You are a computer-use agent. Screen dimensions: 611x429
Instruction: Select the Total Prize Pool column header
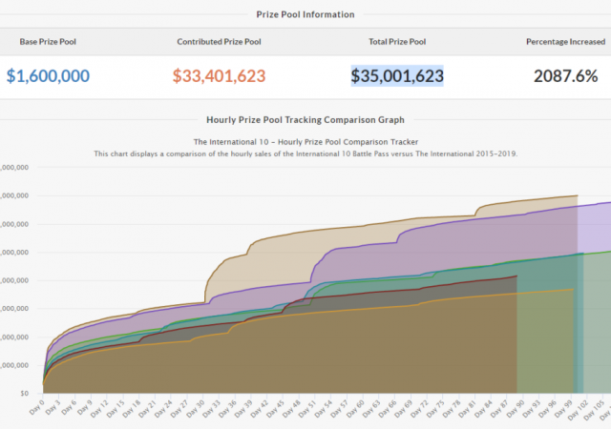[395, 42]
